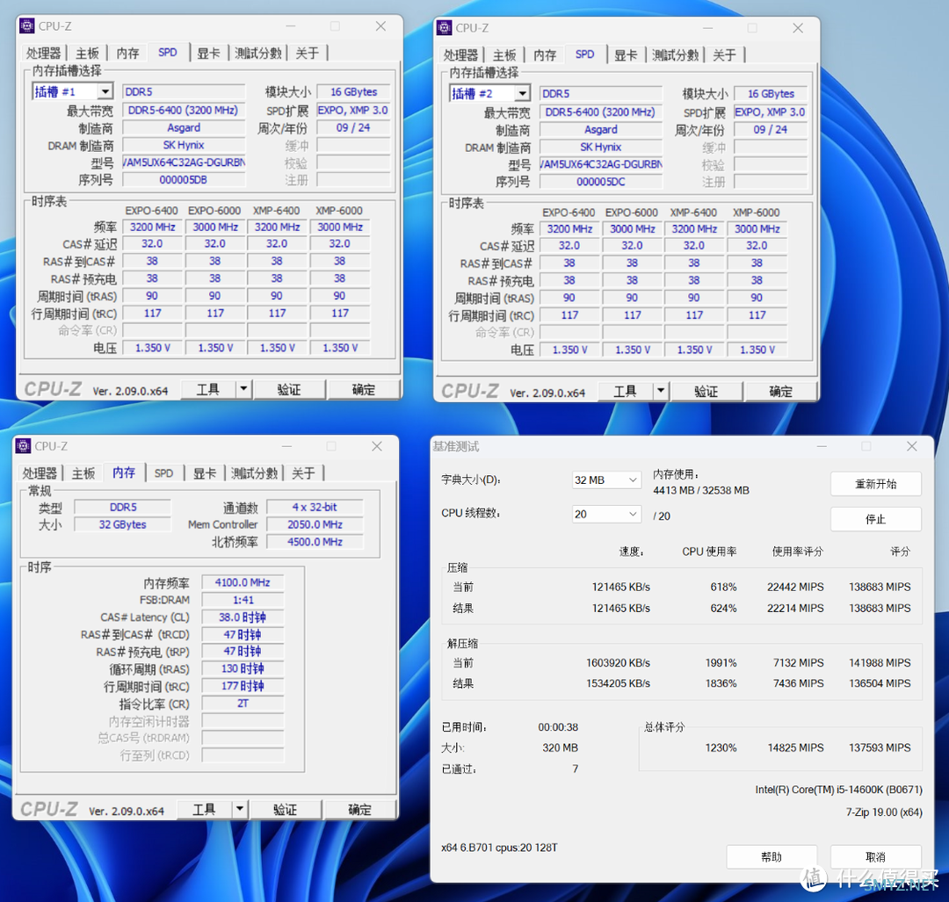The image size is (949, 902).
Task: Click 确定 button in memory window
Action: click(x=360, y=809)
